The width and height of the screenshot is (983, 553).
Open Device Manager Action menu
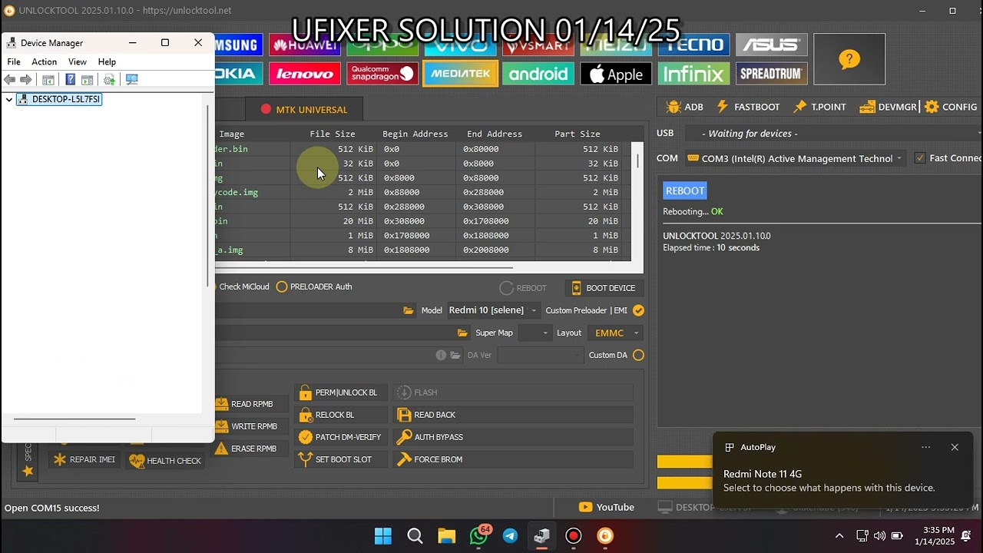tap(45, 61)
